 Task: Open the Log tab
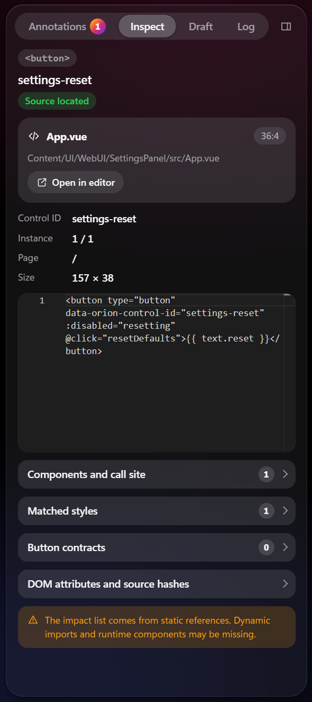pos(246,26)
